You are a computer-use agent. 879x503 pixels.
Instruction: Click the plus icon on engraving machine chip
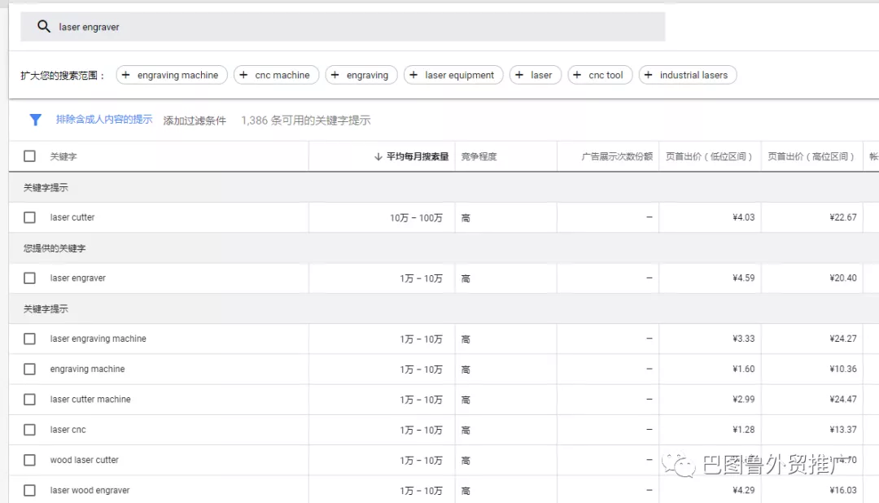point(124,74)
